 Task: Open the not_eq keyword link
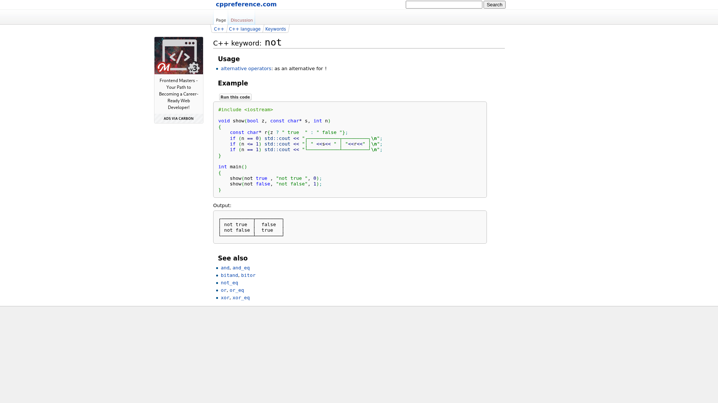pyautogui.click(x=229, y=283)
